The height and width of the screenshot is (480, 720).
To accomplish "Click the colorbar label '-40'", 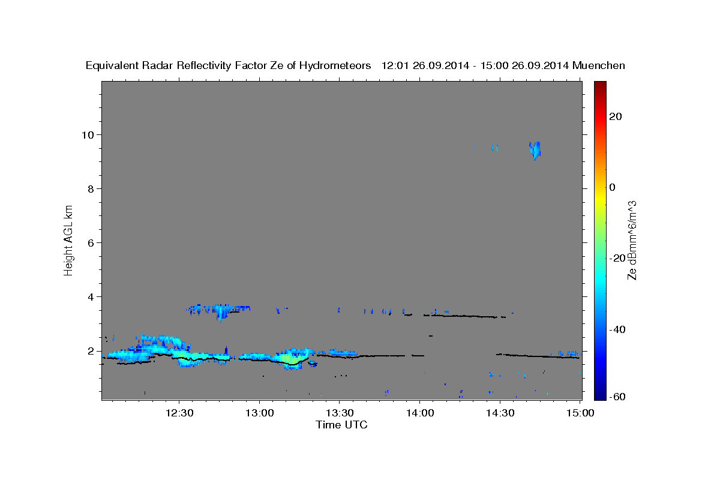I will pos(617,329).
